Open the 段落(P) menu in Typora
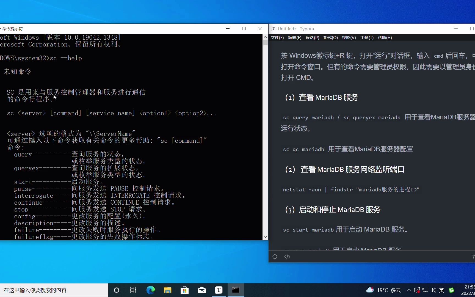This screenshot has height=297, width=475. pyautogui.click(x=312, y=38)
